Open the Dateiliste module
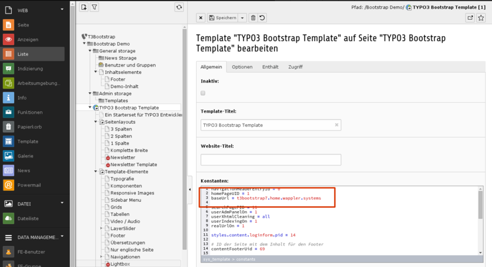This screenshot has width=492, height=267. point(28,218)
